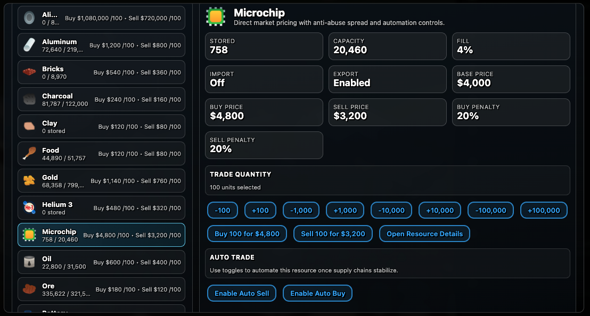
Task: Click the Ore rock icon
Action: 29,289
